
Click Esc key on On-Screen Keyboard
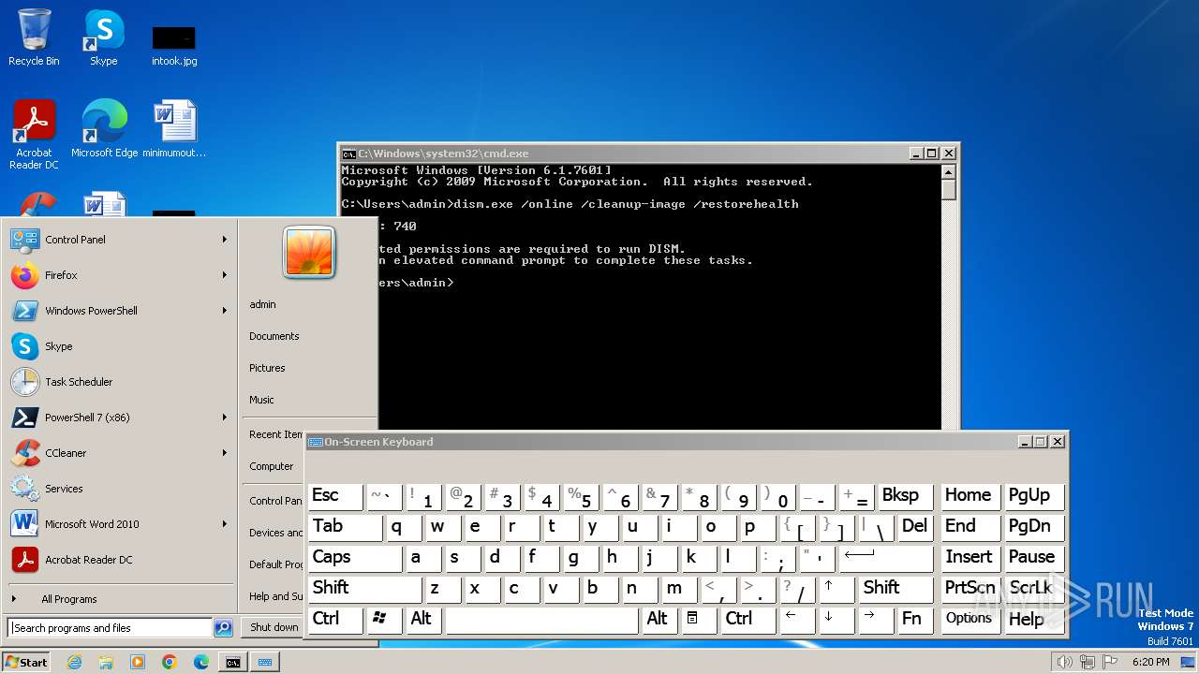(x=335, y=496)
